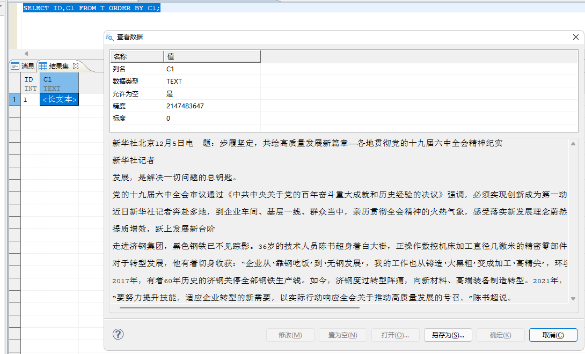The image size is (585, 354).
Task: Select the 允许为空 property row
Action: click(343, 94)
